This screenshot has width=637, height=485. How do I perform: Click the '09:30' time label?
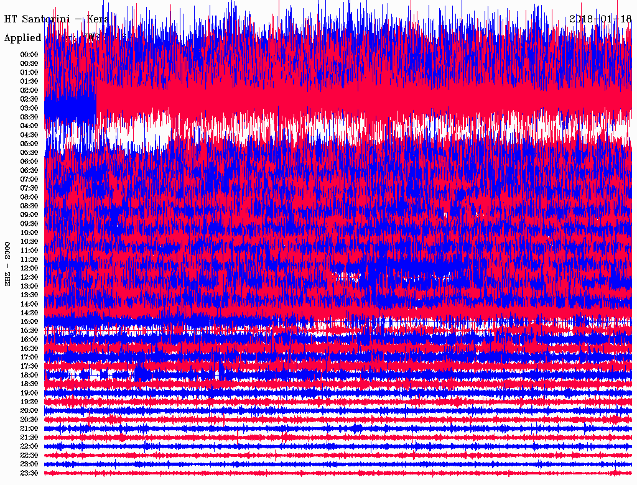click(x=29, y=224)
